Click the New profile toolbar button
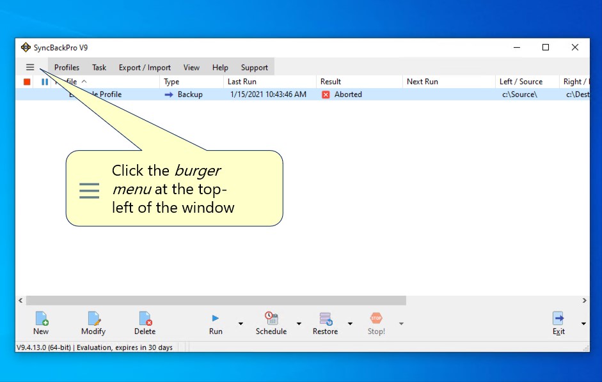 41,323
